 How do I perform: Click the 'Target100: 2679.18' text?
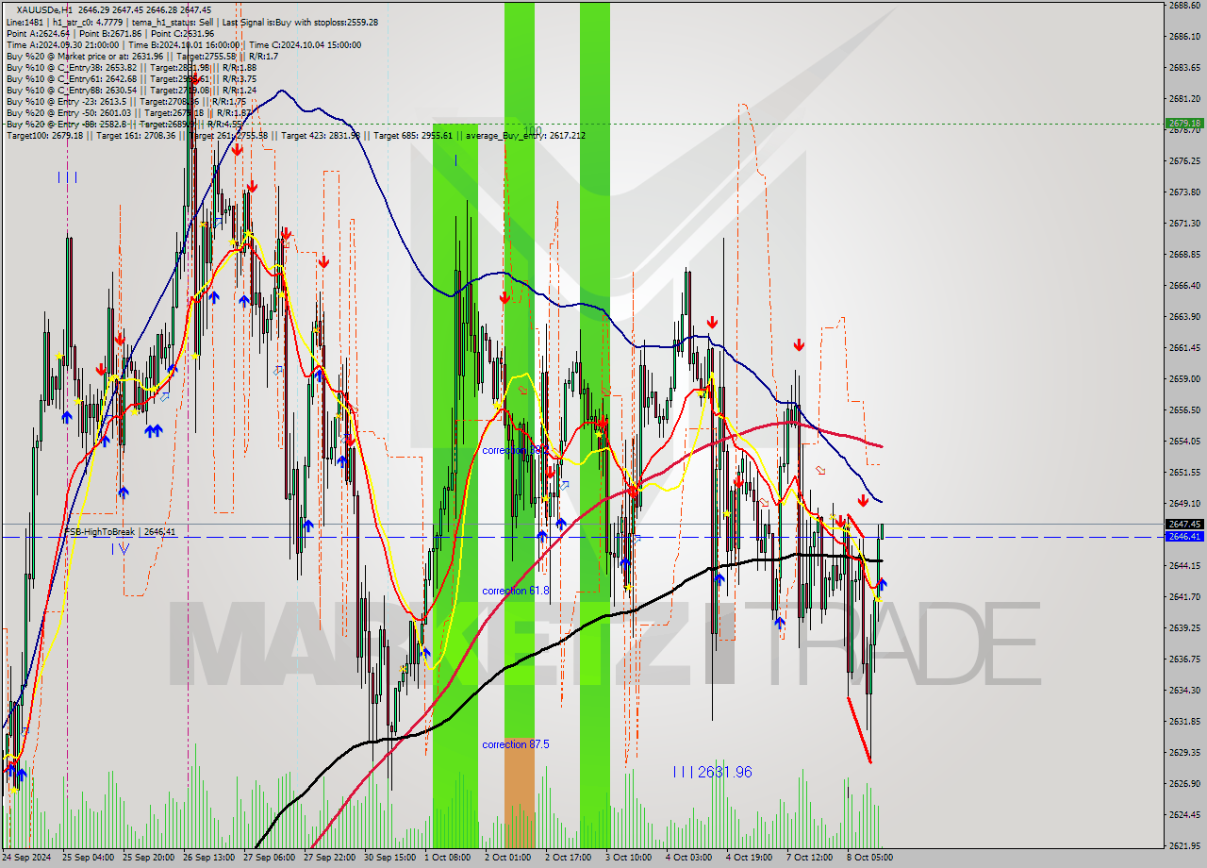pos(45,135)
